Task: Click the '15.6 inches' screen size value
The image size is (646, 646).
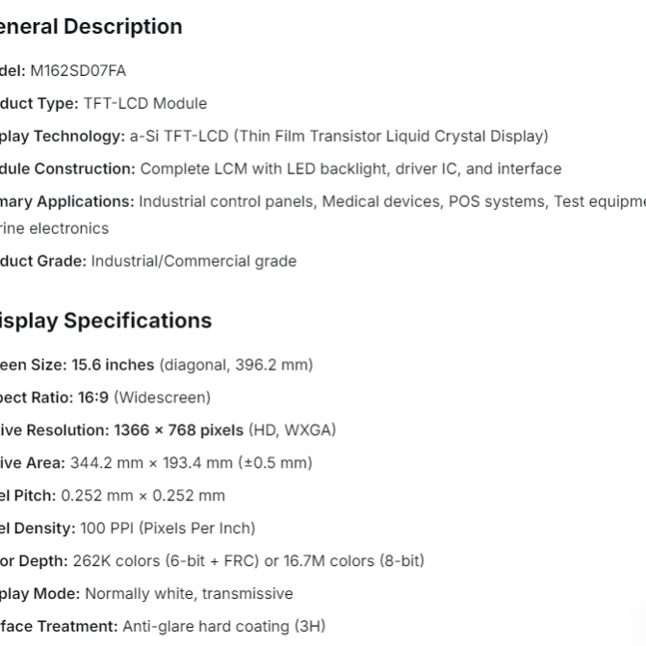Action: click(x=113, y=365)
